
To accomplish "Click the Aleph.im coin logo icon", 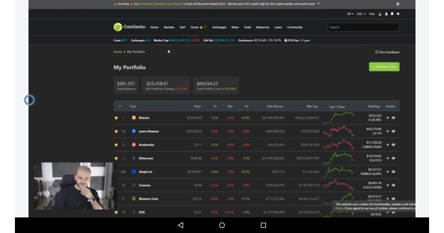I will (134, 172).
